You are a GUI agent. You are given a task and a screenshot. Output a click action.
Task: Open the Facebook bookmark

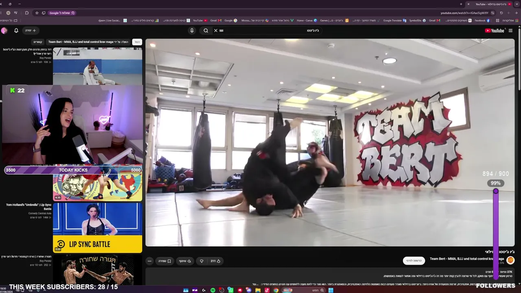pyautogui.click(x=482, y=20)
